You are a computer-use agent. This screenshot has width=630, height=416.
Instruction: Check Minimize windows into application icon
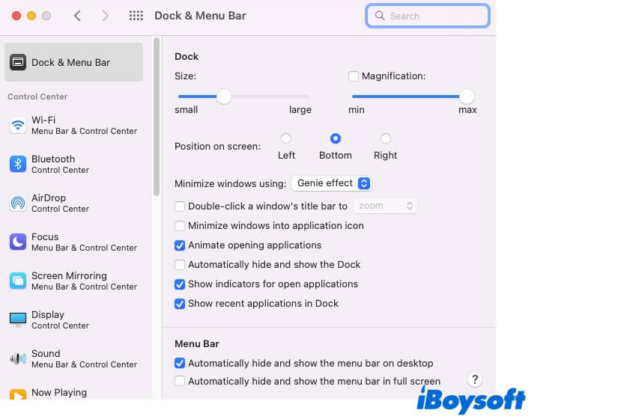pos(180,225)
